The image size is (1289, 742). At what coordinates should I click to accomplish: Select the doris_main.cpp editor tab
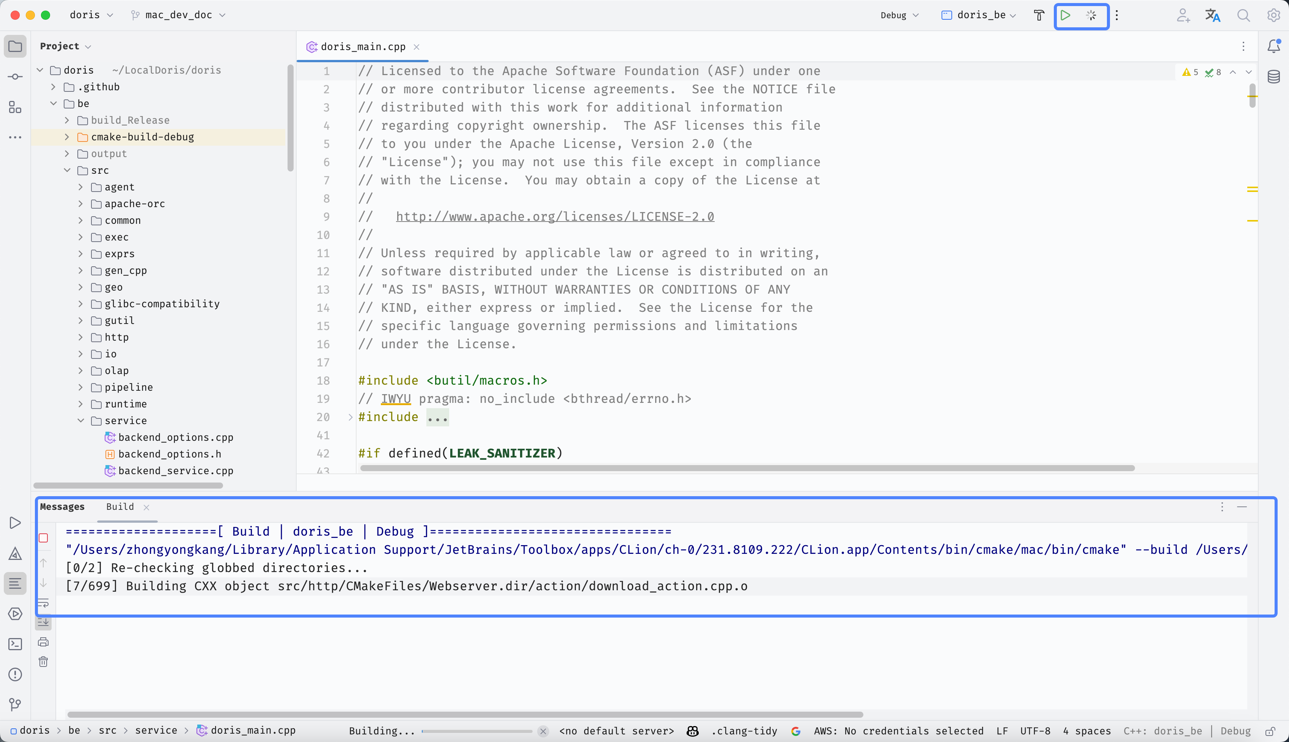pyautogui.click(x=363, y=47)
